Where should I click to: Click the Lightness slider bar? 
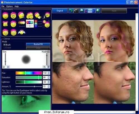(x=29, y=82)
